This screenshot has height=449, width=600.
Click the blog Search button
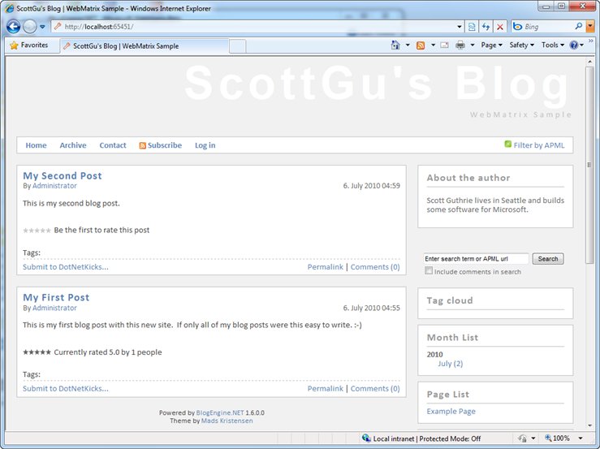pyautogui.click(x=547, y=259)
